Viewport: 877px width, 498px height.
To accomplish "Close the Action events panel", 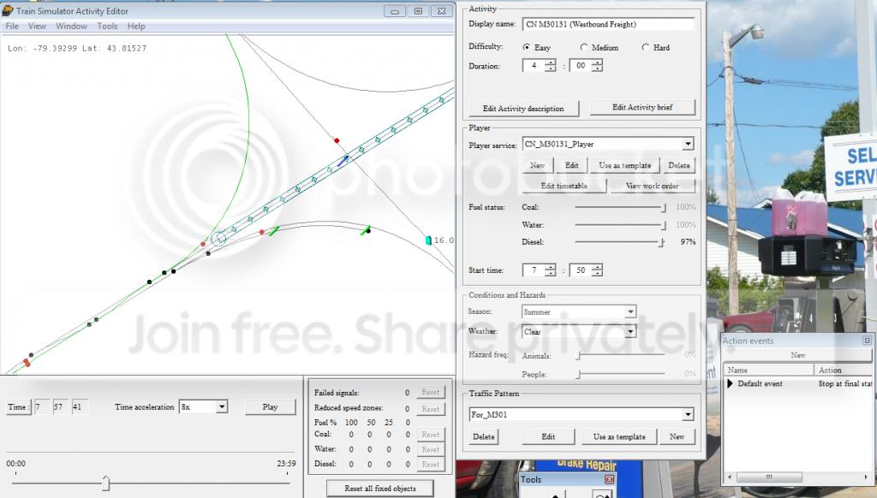I will click(x=867, y=341).
